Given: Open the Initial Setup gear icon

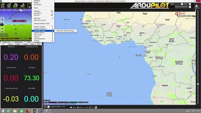Looking at the screenshot, I should tap(15, 6).
